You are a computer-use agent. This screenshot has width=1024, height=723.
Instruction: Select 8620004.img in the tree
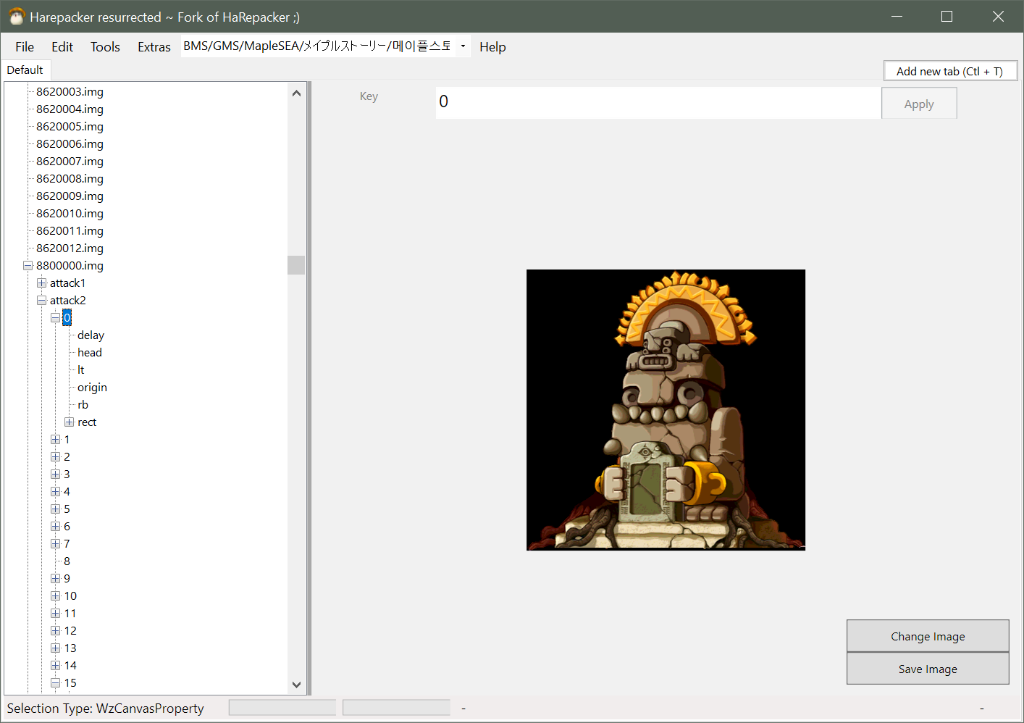(70, 109)
